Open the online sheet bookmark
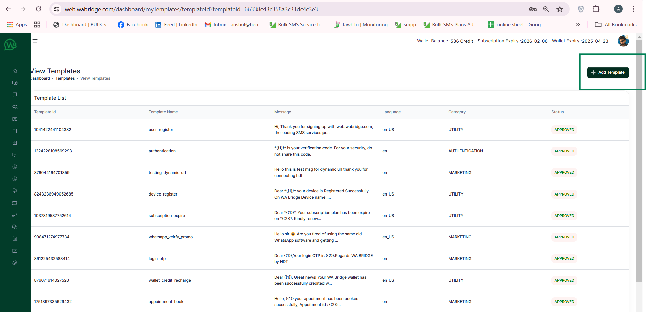This screenshot has width=646, height=312. pos(516,25)
